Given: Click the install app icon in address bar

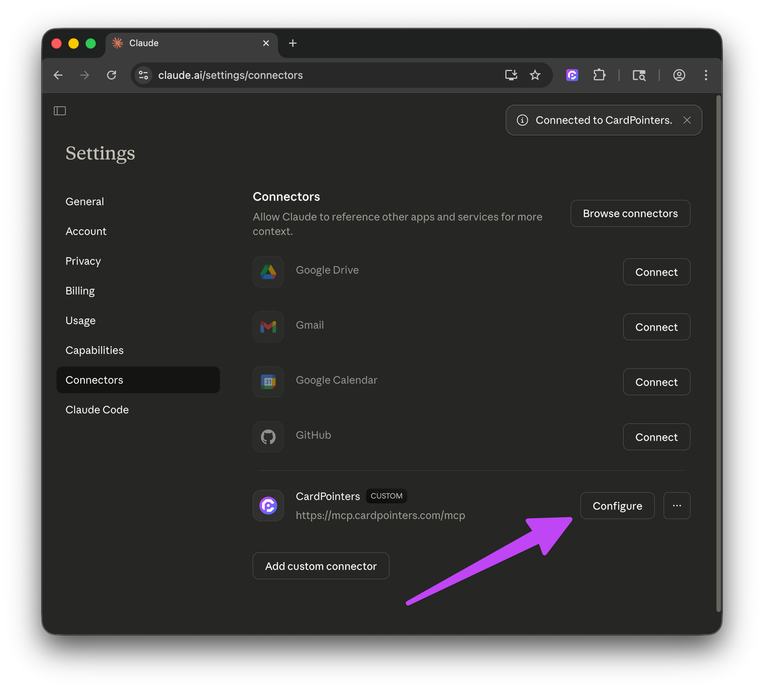Looking at the screenshot, I should [x=511, y=75].
